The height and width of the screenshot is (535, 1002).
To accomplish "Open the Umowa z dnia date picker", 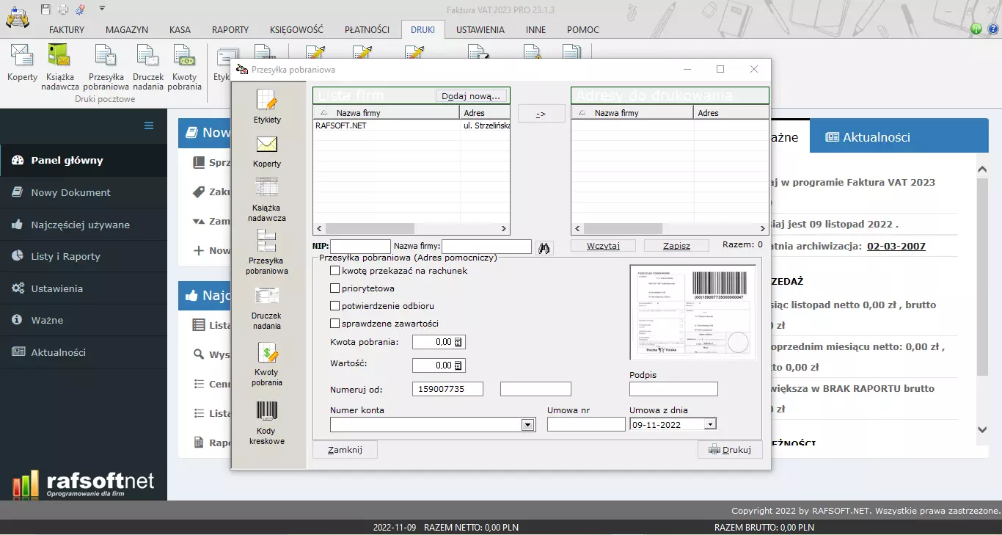I will click(709, 424).
